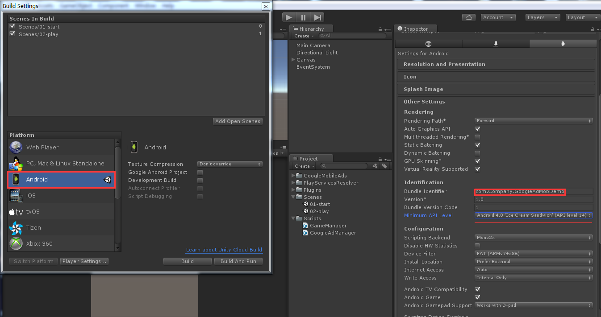Toggle Android TV Compatibility checkbox
This screenshot has width=601, height=317.
(x=477, y=289)
